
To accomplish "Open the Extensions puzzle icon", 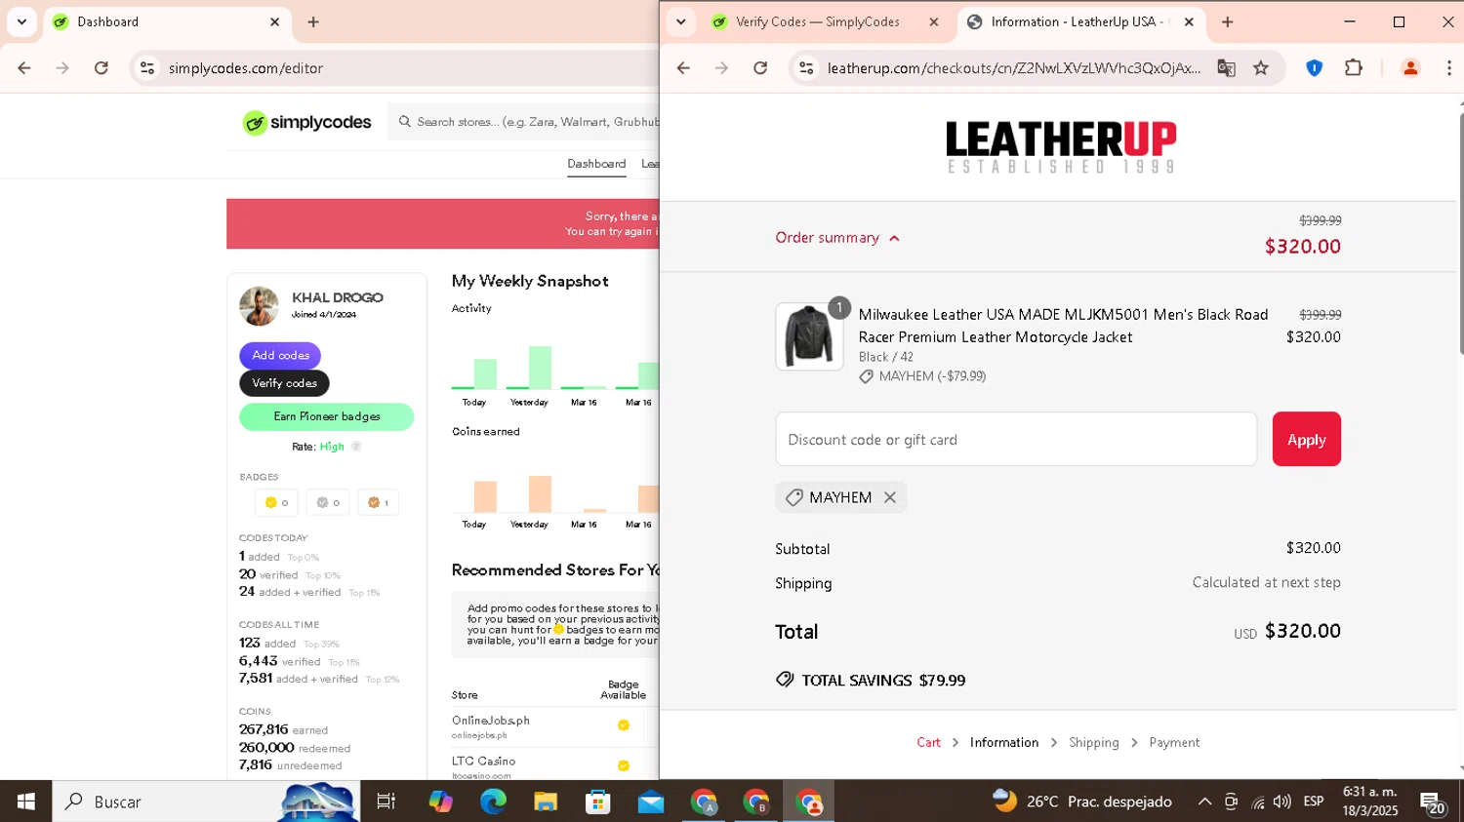I will [x=1354, y=68].
